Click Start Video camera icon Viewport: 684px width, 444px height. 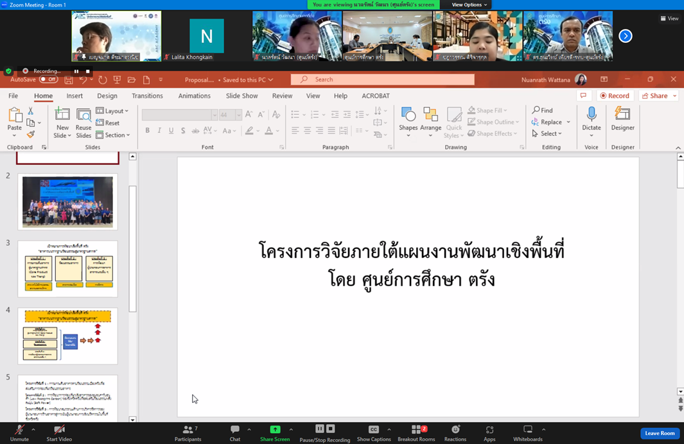coord(59,430)
